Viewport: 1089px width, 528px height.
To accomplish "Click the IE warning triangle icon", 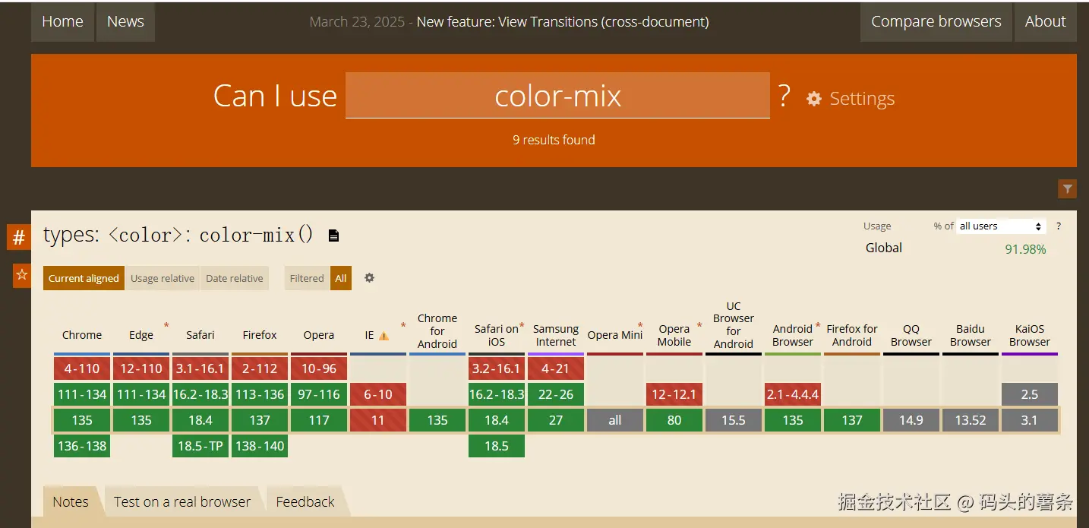I will (384, 336).
